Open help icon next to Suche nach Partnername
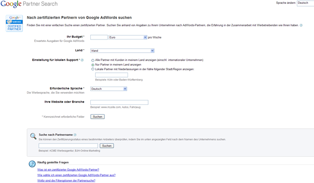The image size is (314, 183). tap(75, 135)
